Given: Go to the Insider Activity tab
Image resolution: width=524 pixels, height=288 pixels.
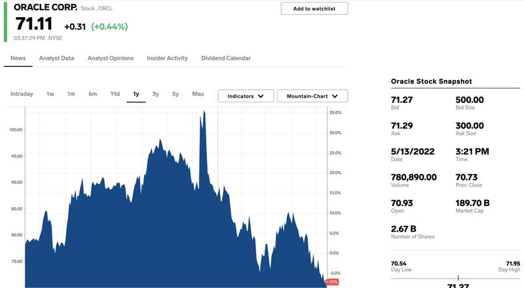Looking at the screenshot, I should tap(167, 58).
